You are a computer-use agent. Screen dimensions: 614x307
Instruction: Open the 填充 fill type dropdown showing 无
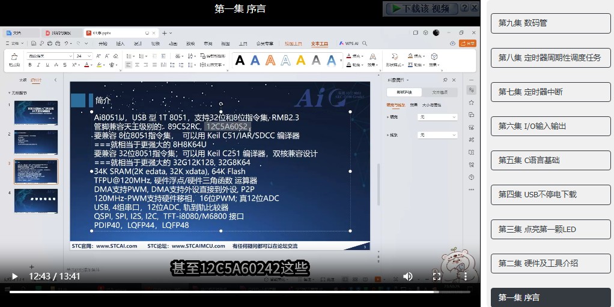pos(437,117)
